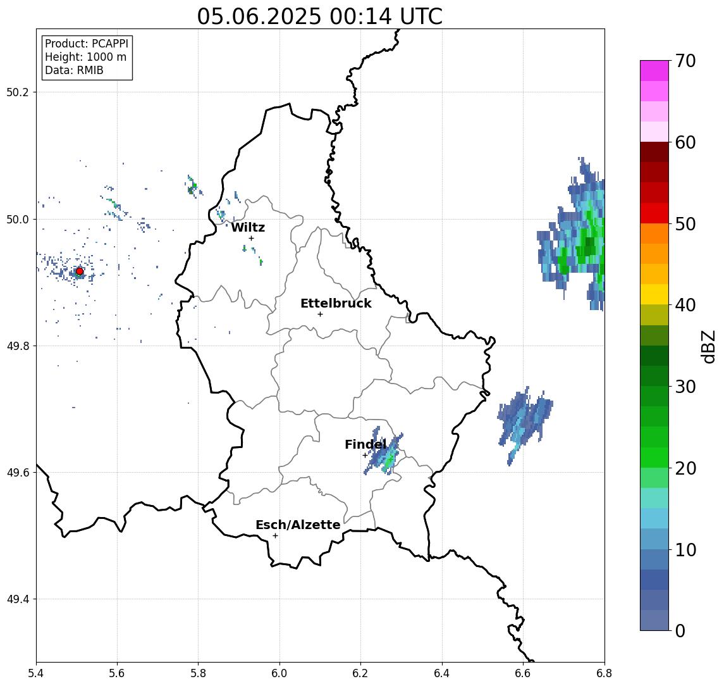Click the Ettelbruck city label

[336, 303]
